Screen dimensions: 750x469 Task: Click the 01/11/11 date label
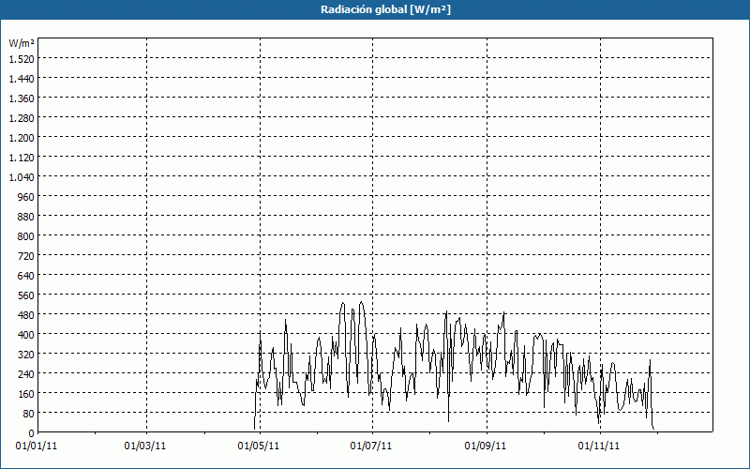point(599,446)
